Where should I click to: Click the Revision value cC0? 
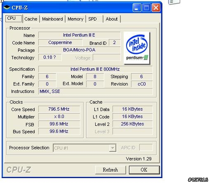(142, 84)
